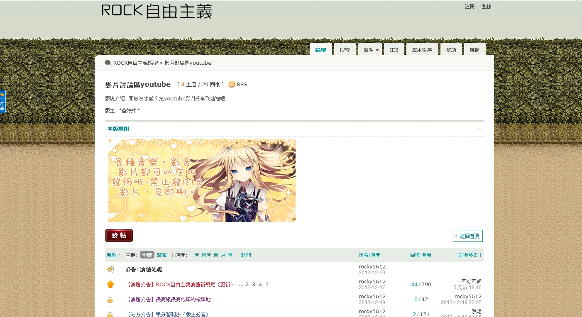The height and width of the screenshot is (317, 582).
Task: Click the 登錄 login link
Action: (x=487, y=7)
